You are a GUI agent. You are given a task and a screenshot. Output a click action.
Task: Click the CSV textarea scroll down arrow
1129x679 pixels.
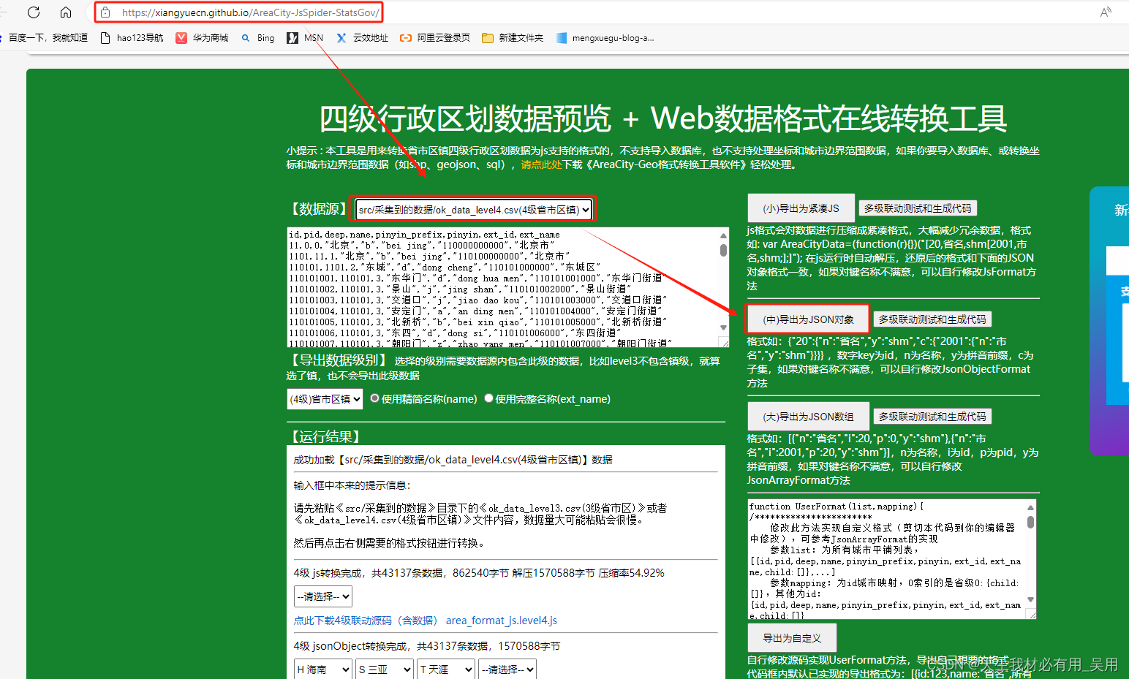point(723,327)
